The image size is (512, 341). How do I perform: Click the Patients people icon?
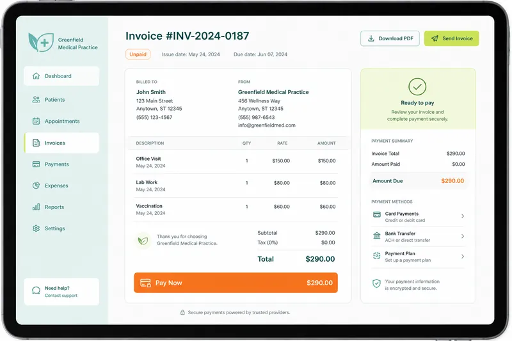point(36,100)
